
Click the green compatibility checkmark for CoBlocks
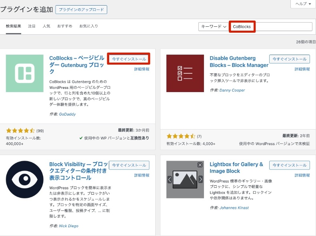tap(81, 138)
